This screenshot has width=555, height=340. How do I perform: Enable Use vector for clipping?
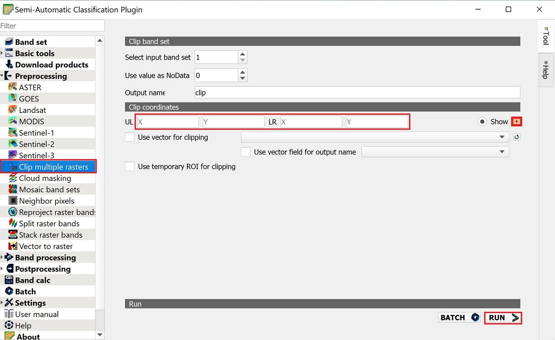tap(129, 137)
